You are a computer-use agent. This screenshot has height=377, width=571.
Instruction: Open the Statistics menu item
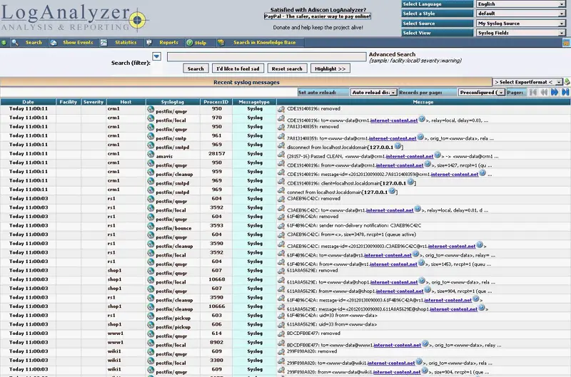126,43
